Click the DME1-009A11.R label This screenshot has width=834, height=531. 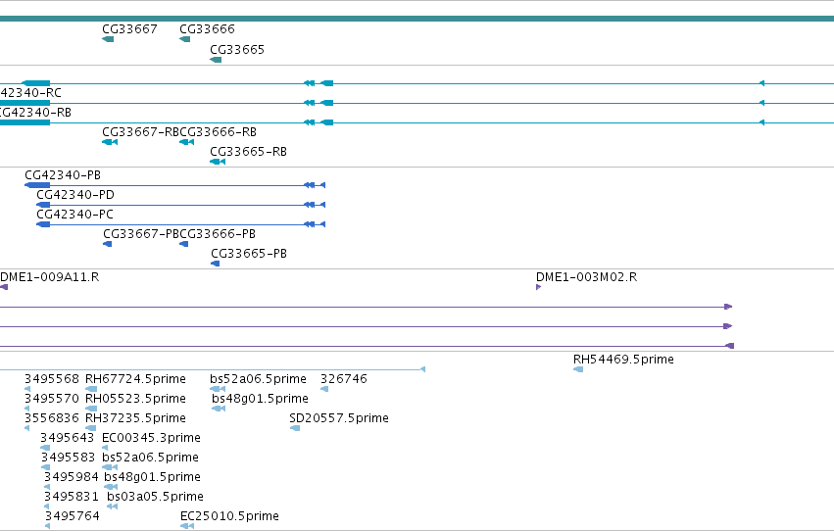pyautogui.click(x=49, y=277)
